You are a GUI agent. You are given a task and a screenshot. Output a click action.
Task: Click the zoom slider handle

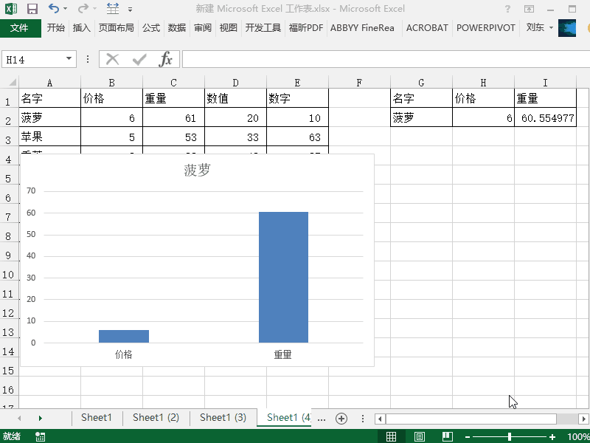[x=510, y=436]
